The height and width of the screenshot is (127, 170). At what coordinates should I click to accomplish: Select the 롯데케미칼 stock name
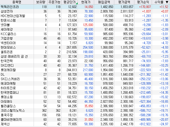point(8,70)
